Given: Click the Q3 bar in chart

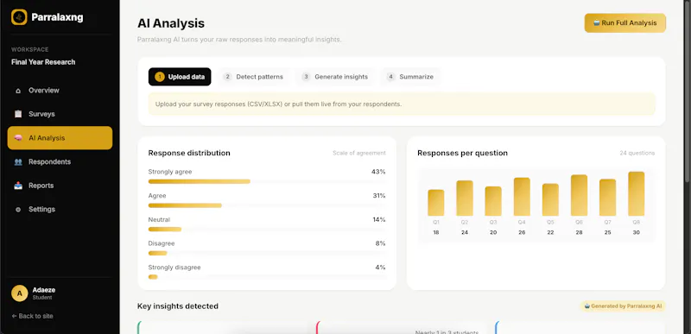Looking at the screenshot, I should (x=493, y=201).
